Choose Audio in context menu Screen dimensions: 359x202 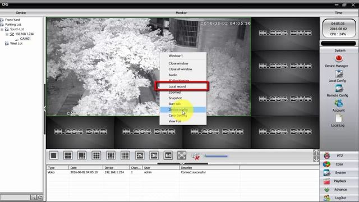coord(183,75)
